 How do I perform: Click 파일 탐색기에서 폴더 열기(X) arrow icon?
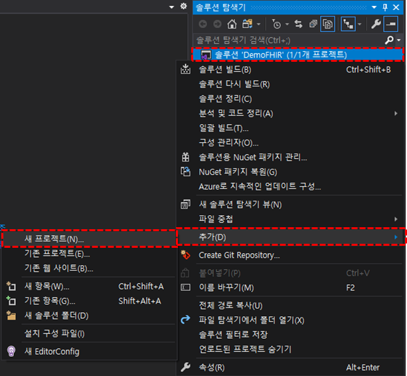[185, 320]
